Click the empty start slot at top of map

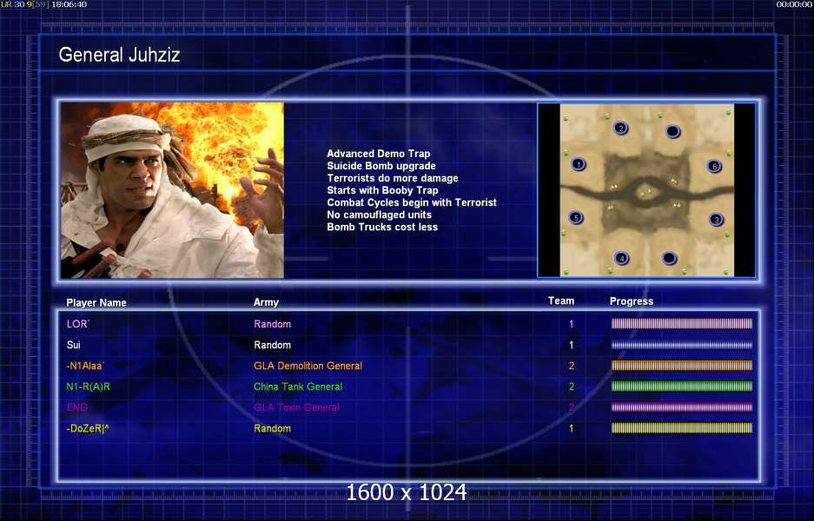(672, 131)
